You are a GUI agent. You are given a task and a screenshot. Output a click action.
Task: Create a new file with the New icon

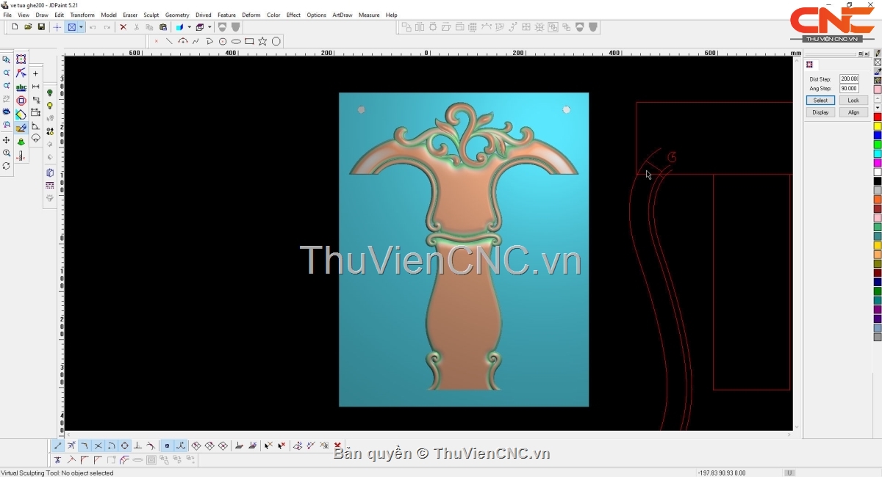click(x=15, y=27)
